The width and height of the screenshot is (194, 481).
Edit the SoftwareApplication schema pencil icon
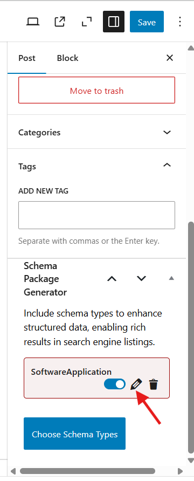point(136,384)
